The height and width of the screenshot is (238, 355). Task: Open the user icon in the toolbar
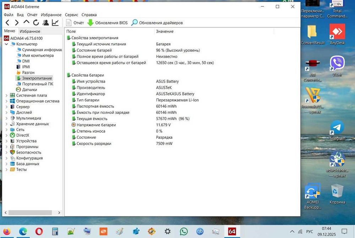(46, 23)
